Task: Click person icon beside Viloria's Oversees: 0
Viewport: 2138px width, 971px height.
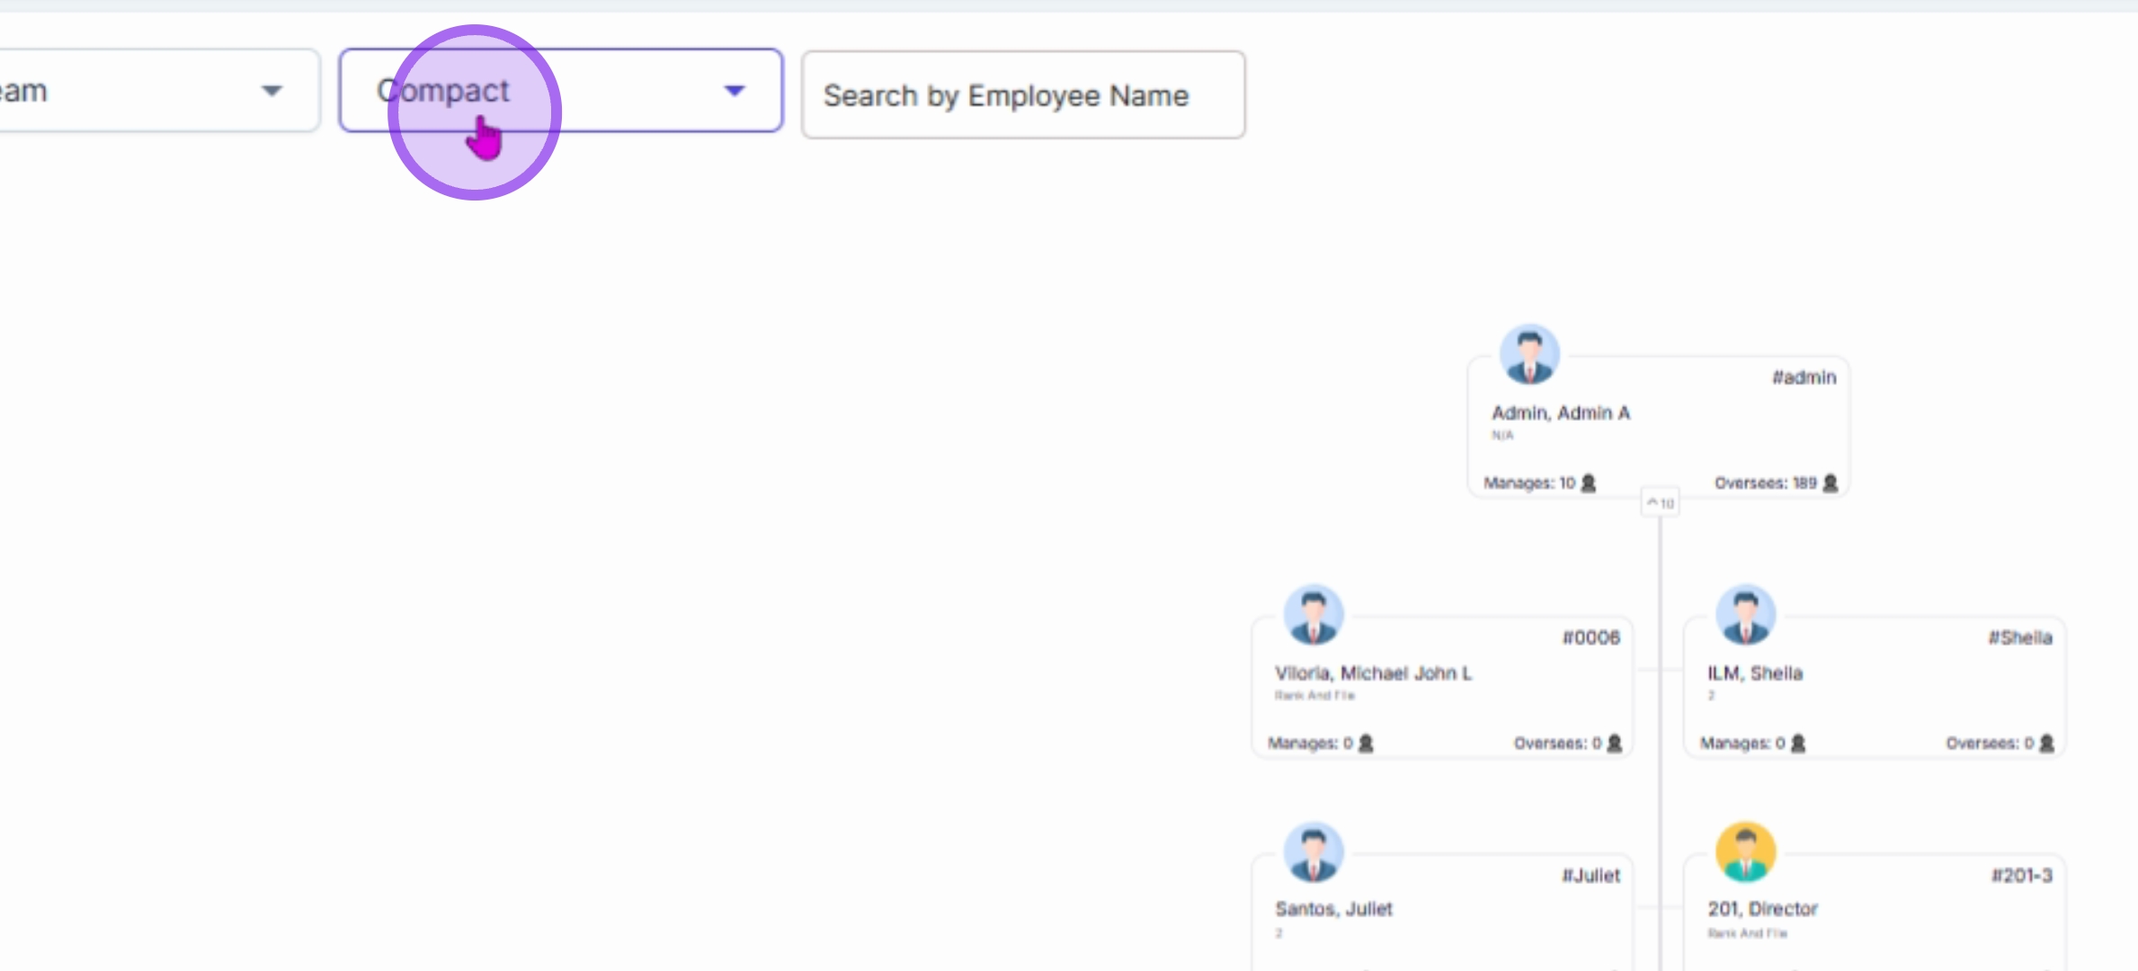Action: 1615,744
